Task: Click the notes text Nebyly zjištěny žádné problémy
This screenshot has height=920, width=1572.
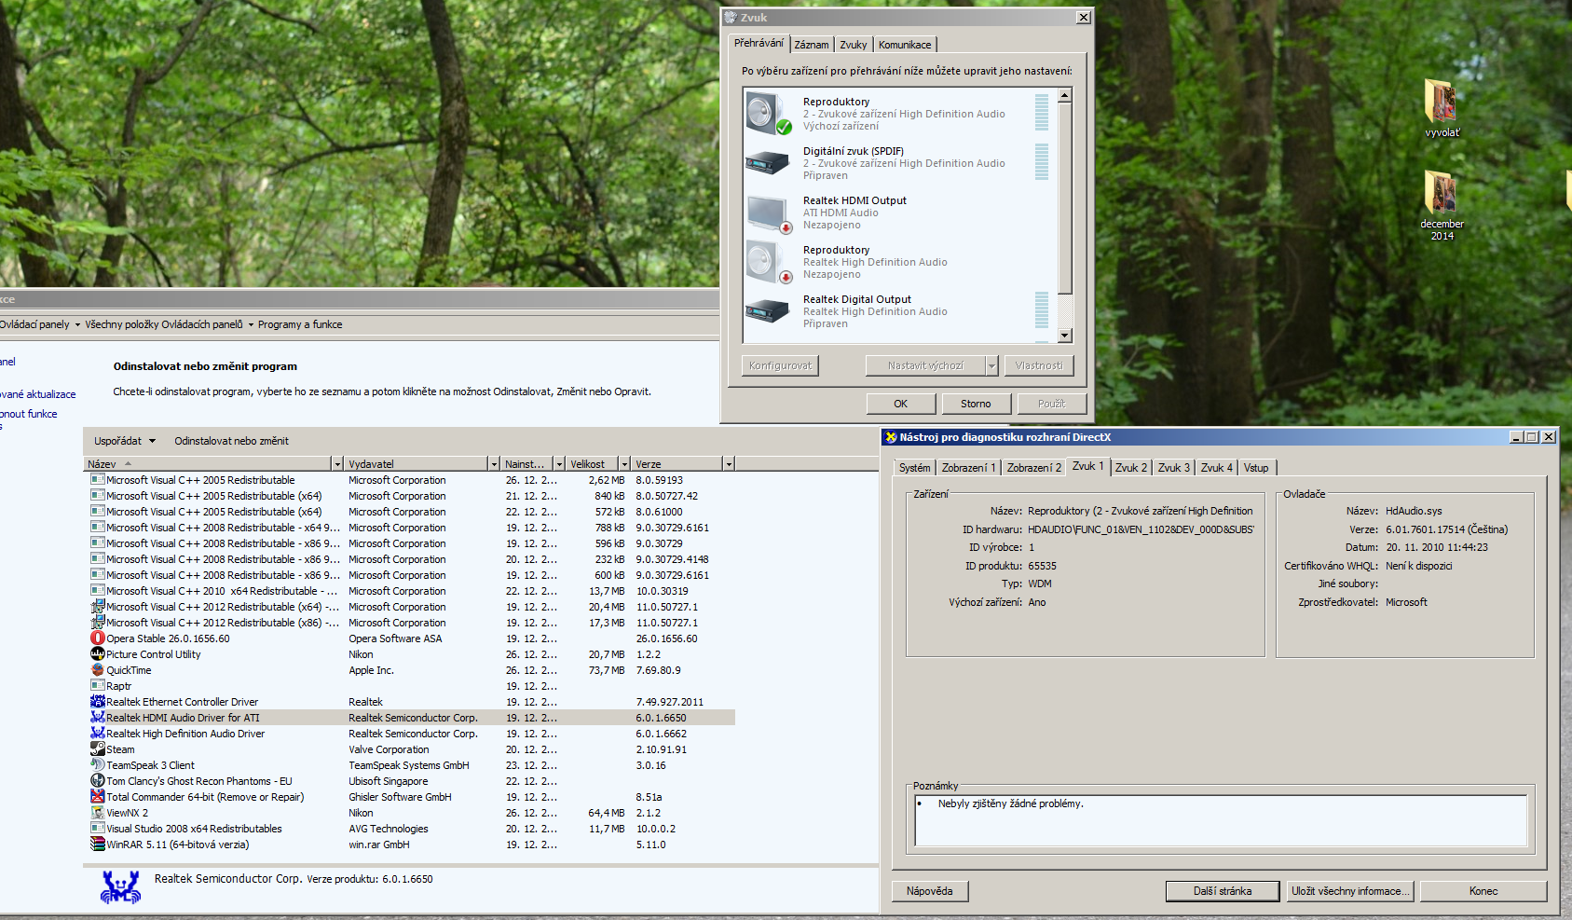Action: coord(1011,803)
